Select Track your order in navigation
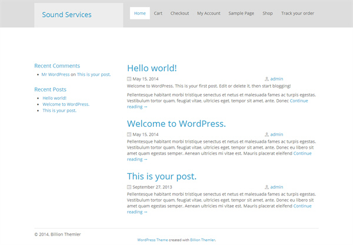Image resolution: width=353 pixels, height=245 pixels. 298,14
